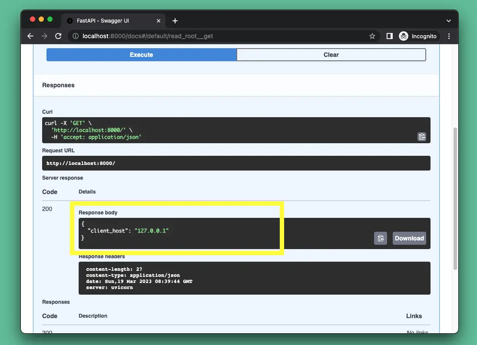Expand the tab search chevron
Image resolution: width=477 pixels, height=345 pixels.
click(x=448, y=21)
